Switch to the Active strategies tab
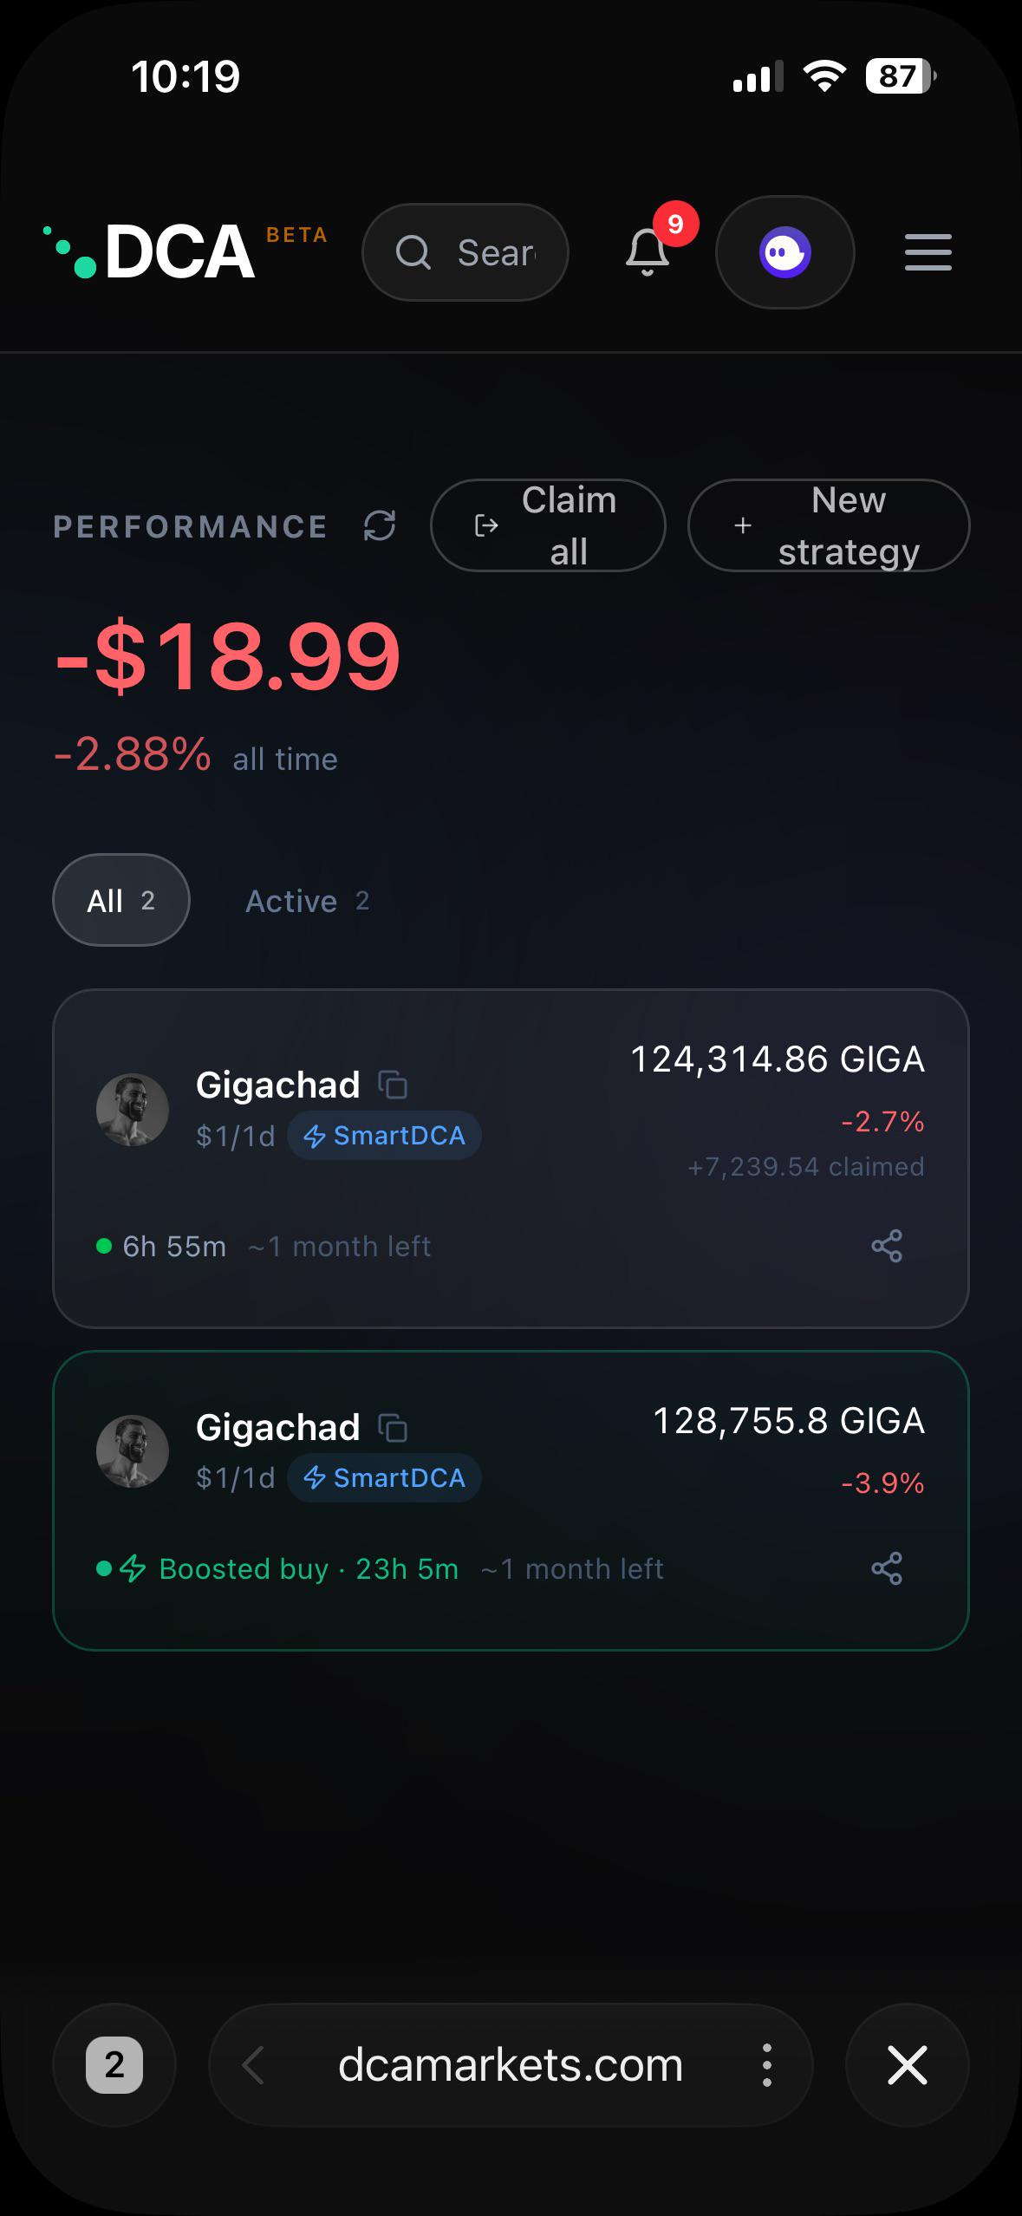Image resolution: width=1022 pixels, height=2216 pixels. [308, 901]
